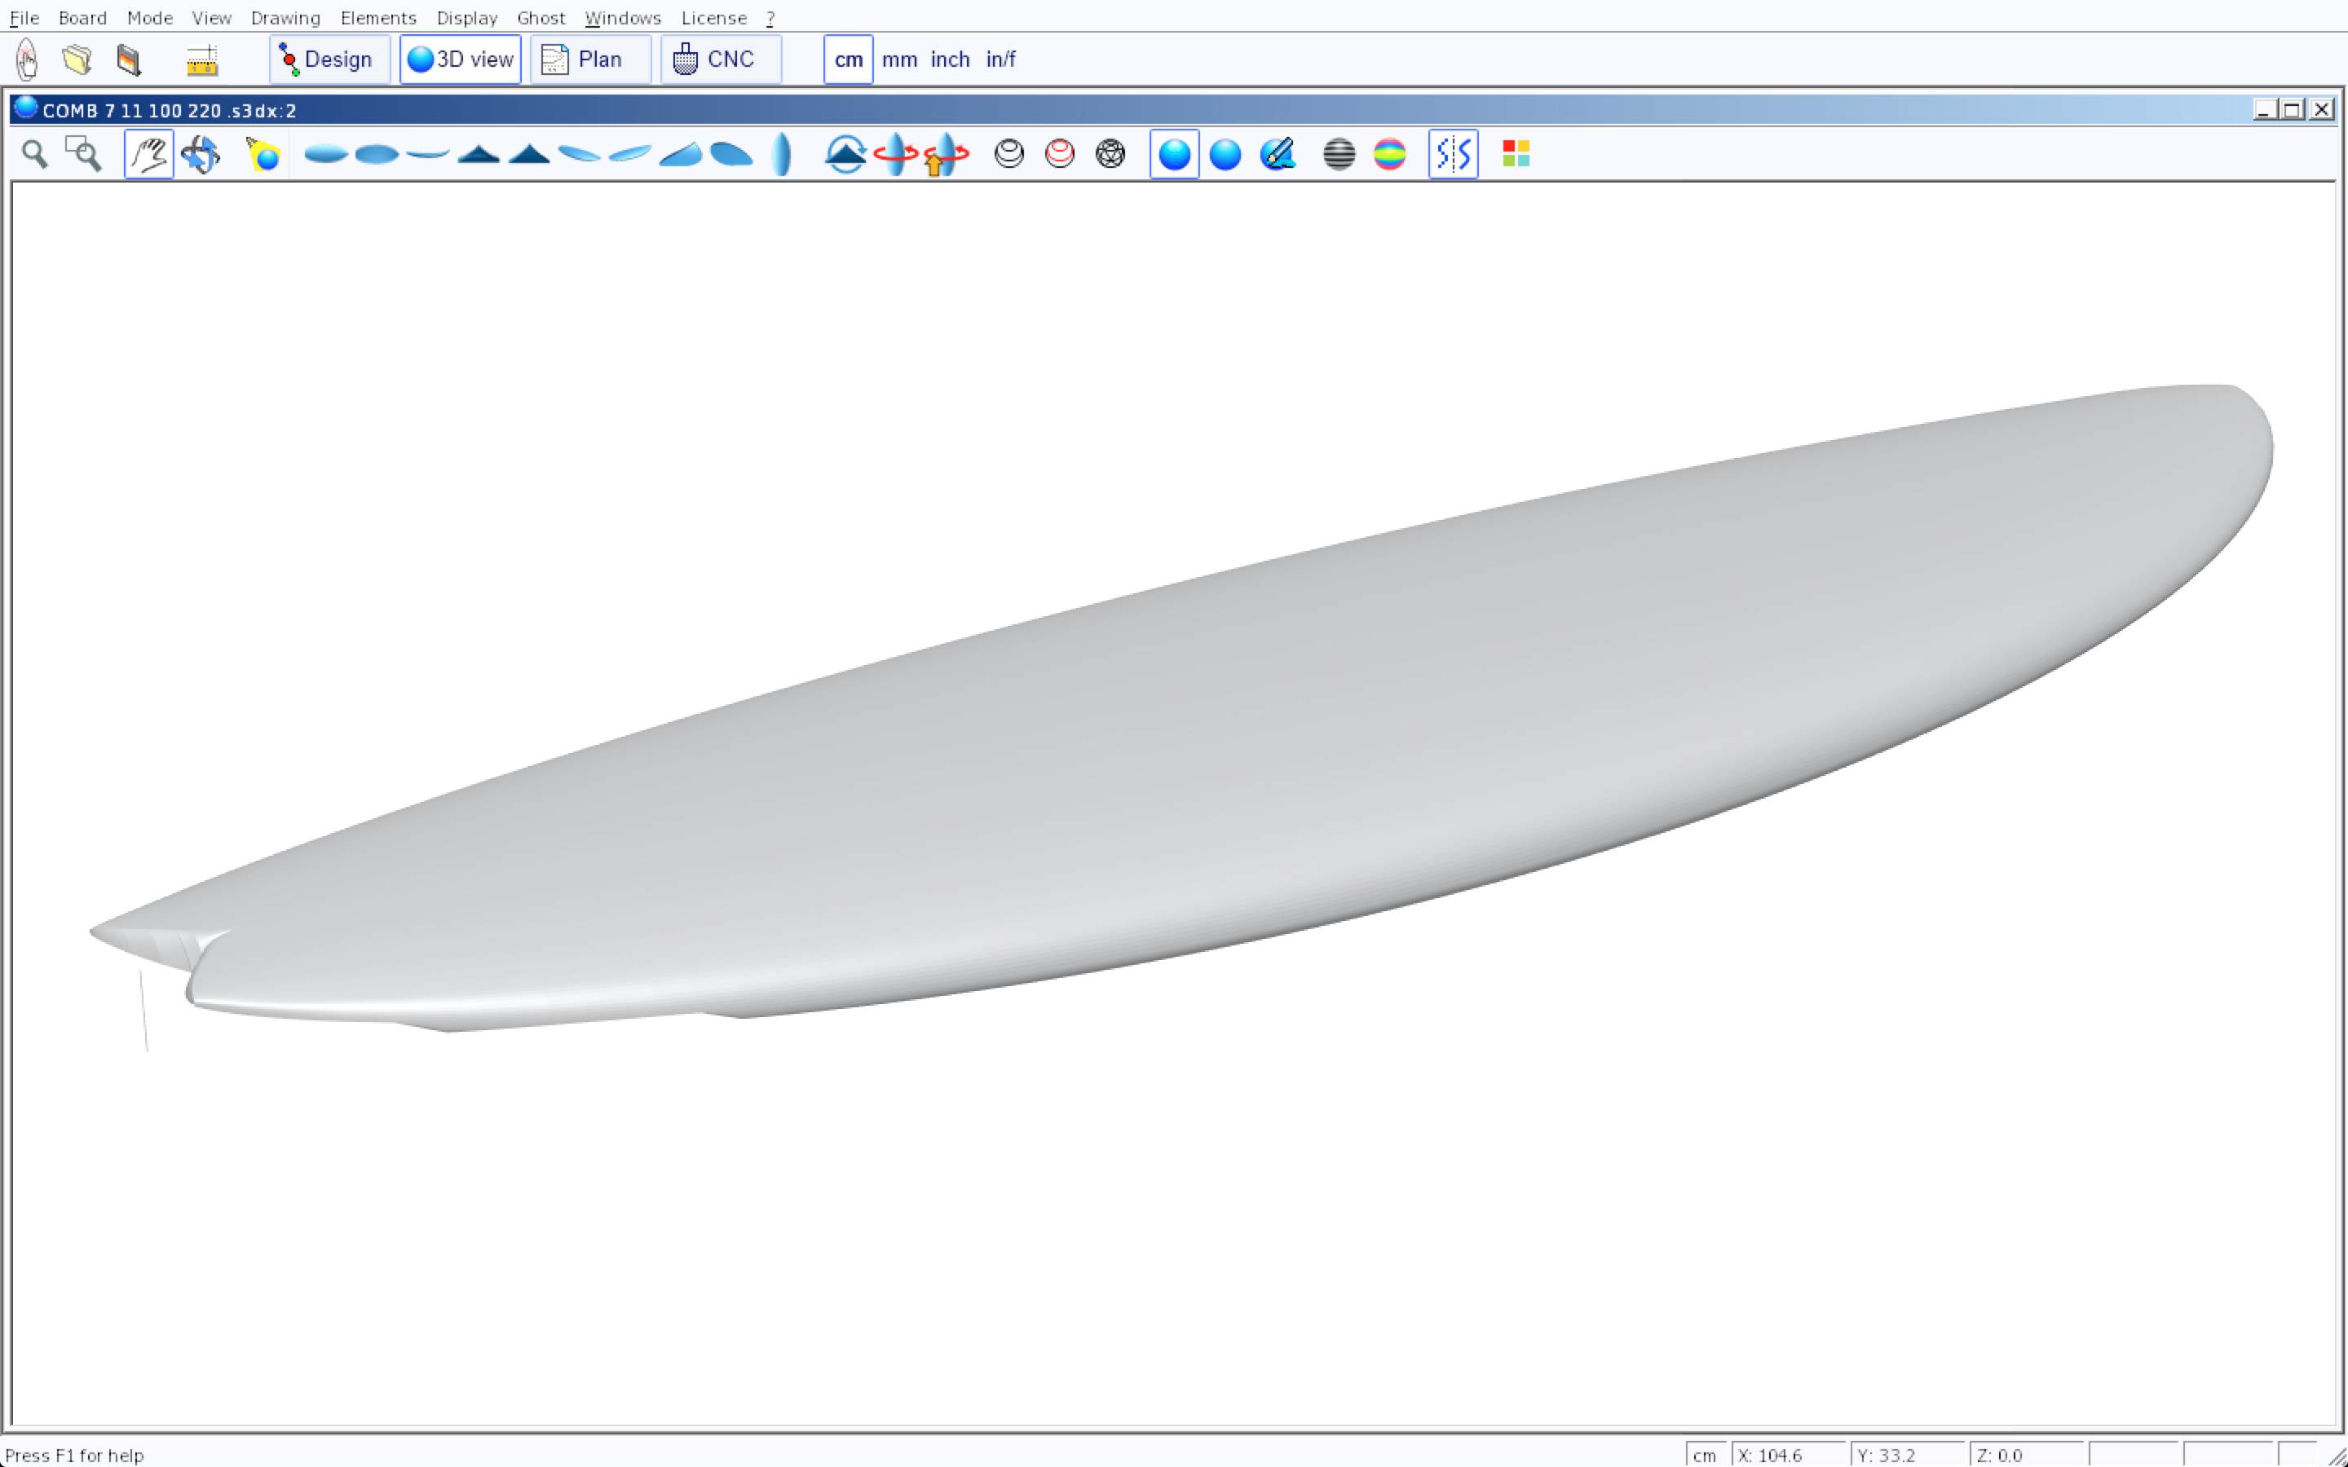The width and height of the screenshot is (2348, 1467).
Task: Show the wireframe mesh sphere display
Action: (x=1110, y=154)
